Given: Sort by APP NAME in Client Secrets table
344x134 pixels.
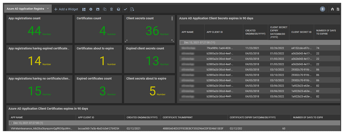Looking at the screenshot, I should click(187, 32).
